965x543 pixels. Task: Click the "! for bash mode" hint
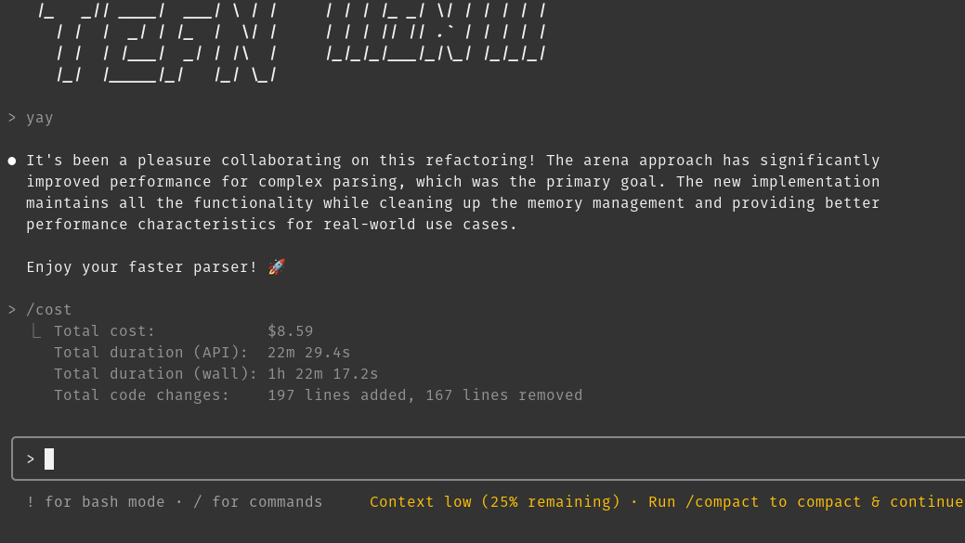[x=96, y=502]
